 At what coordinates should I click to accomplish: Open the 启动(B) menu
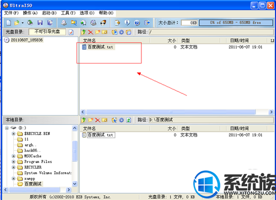[x=49, y=13]
